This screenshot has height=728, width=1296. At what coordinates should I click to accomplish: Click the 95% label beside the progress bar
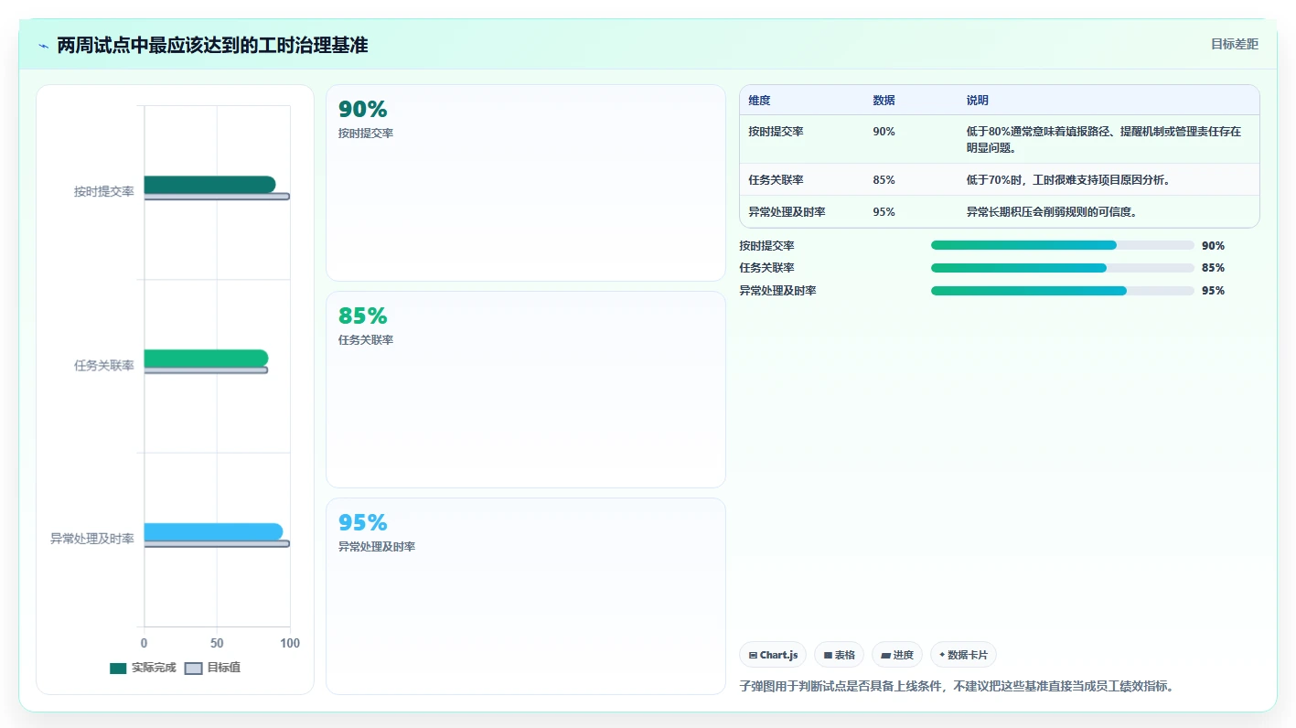(x=1213, y=291)
